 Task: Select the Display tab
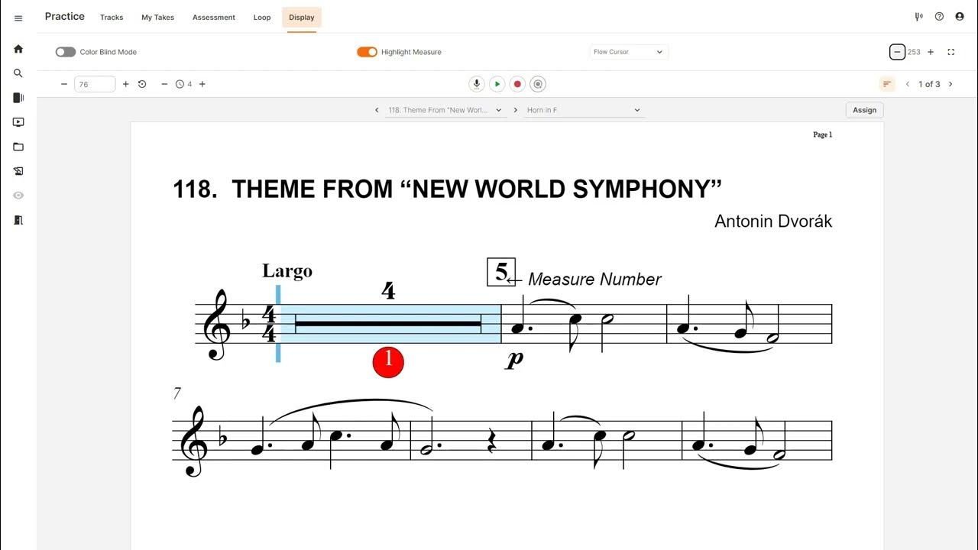(302, 18)
